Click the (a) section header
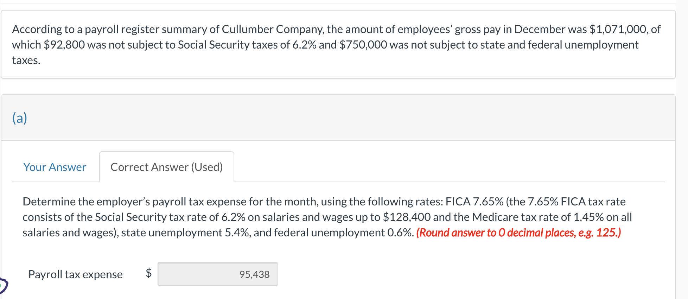688x299 pixels. [20, 117]
